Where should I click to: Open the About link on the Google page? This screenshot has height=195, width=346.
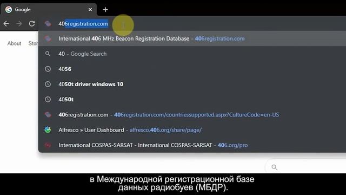(x=14, y=43)
